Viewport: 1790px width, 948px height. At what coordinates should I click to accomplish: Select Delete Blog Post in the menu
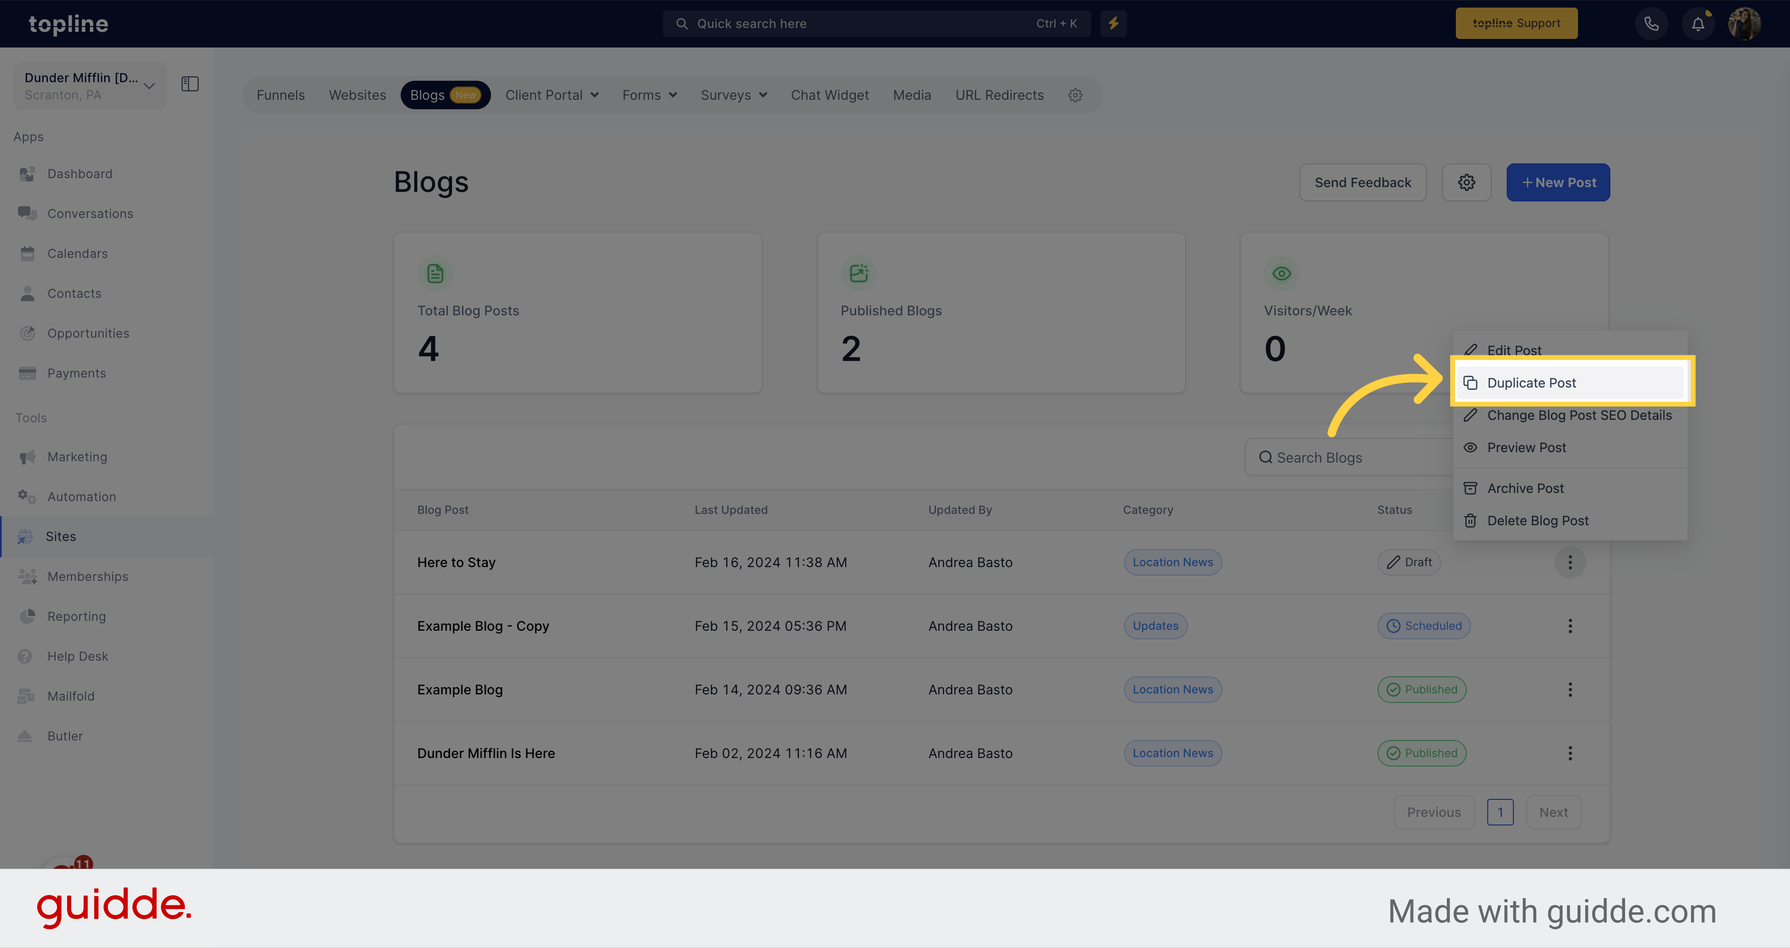click(1570, 521)
